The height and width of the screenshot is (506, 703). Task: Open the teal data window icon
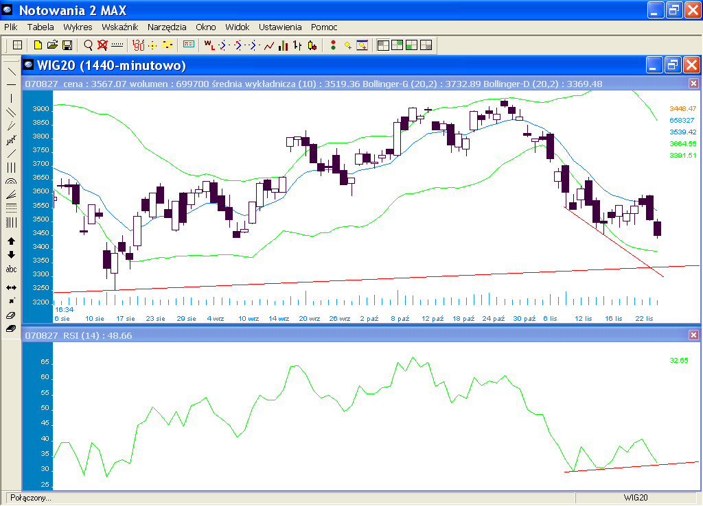[x=189, y=45]
